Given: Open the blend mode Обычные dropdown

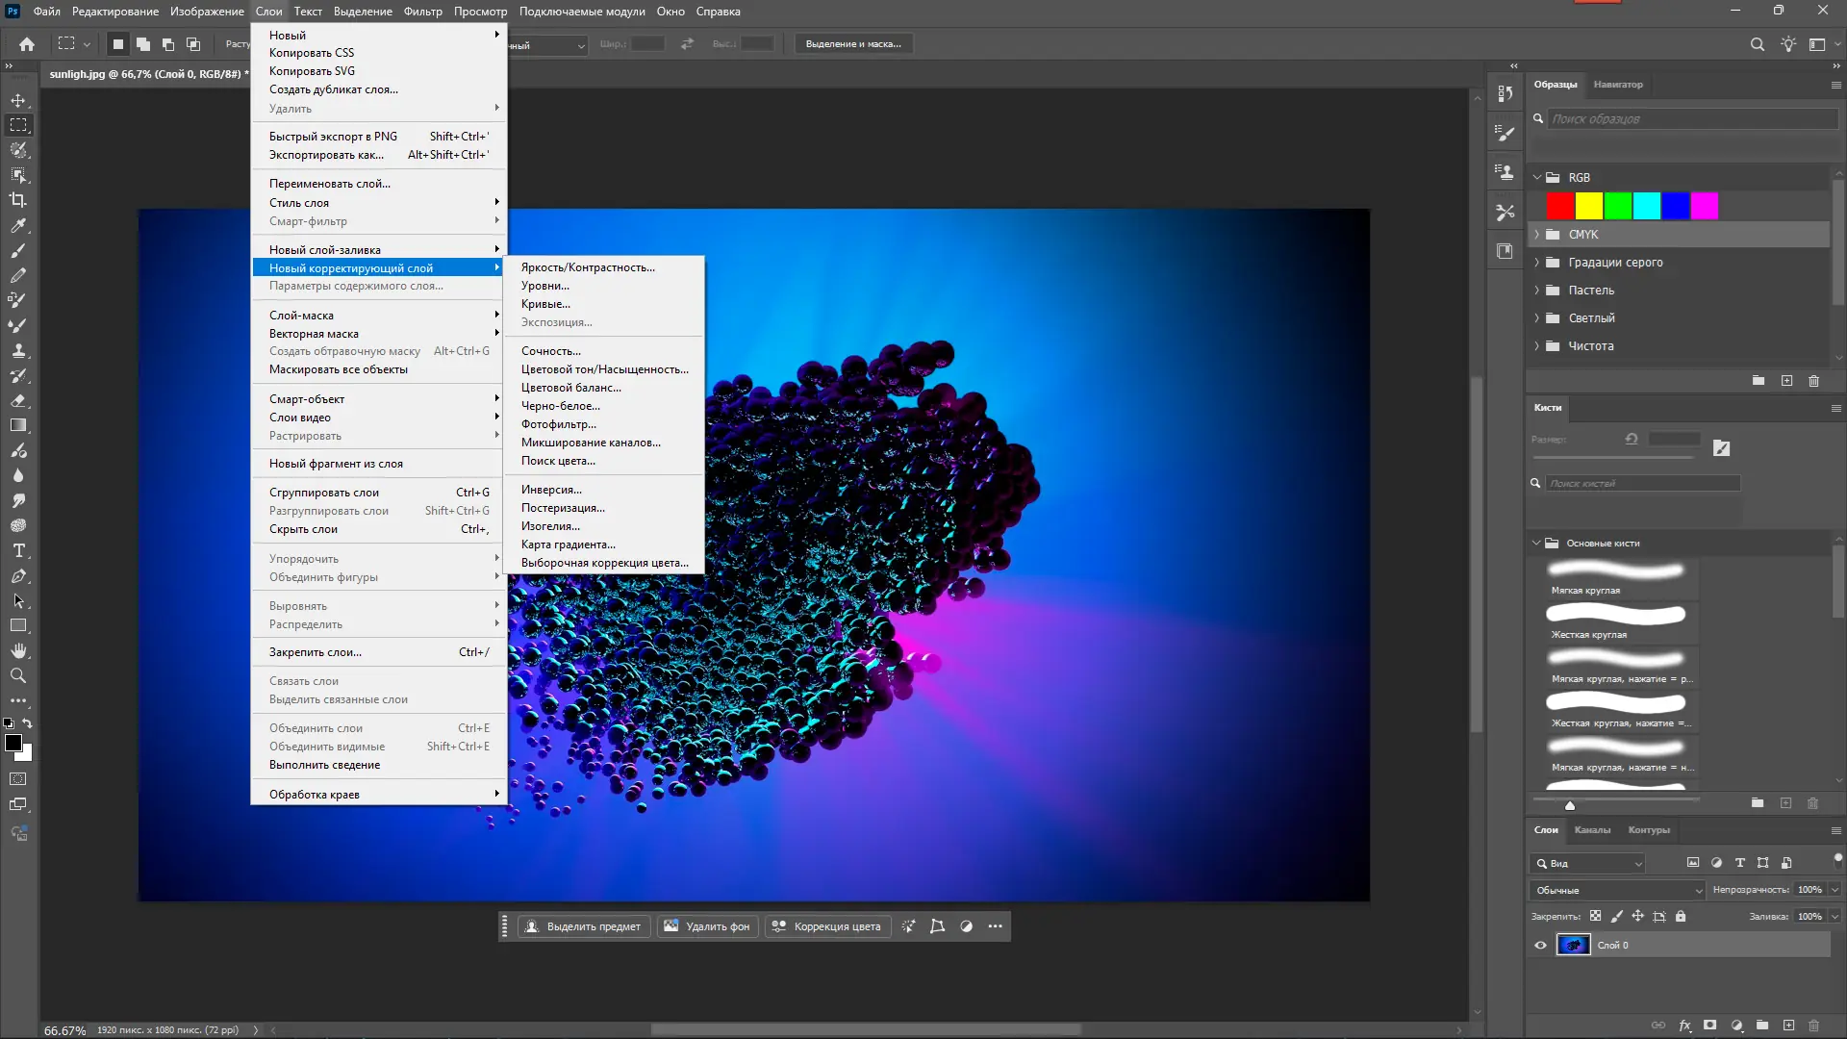Looking at the screenshot, I should (x=1617, y=890).
